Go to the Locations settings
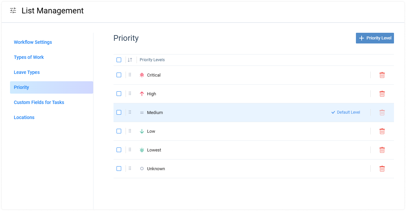 pos(24,117)
